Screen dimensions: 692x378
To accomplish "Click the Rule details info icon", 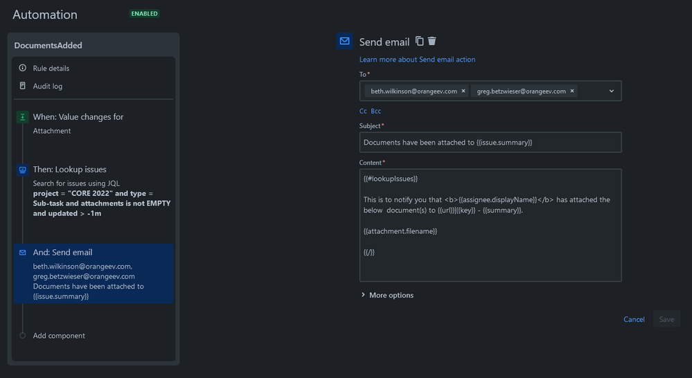I will [x=22, y=68].
